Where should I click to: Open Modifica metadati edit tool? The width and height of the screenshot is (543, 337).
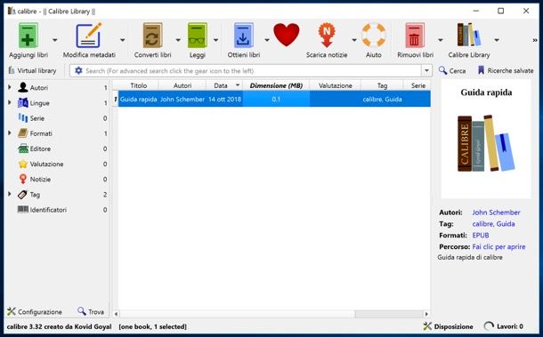(89, 36)
